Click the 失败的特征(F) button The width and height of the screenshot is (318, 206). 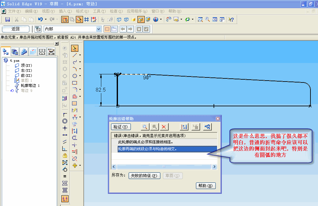click(144, 176)
